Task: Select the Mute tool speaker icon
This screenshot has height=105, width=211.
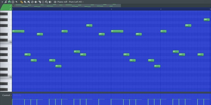Action: pos(36,2)
